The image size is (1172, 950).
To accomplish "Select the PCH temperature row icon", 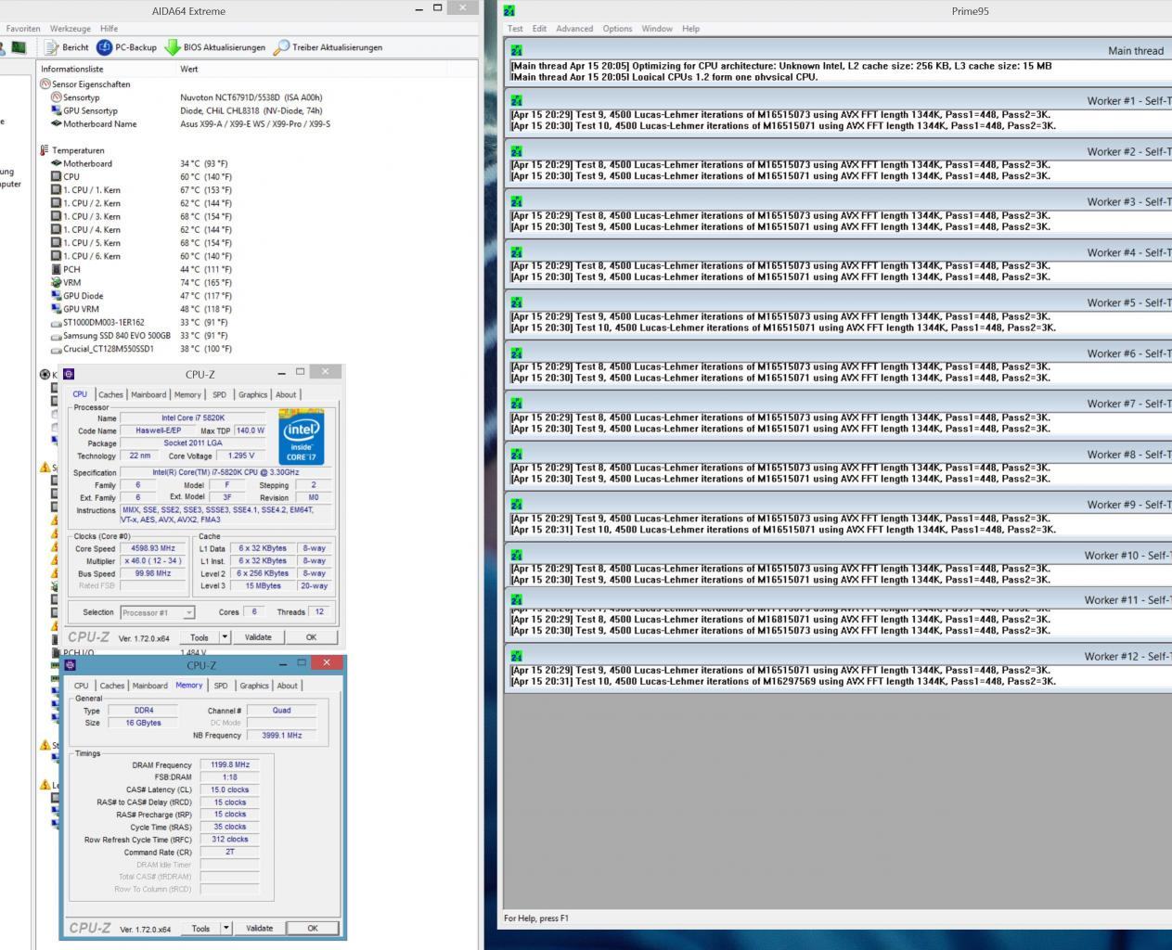I will tap(57, 269).
